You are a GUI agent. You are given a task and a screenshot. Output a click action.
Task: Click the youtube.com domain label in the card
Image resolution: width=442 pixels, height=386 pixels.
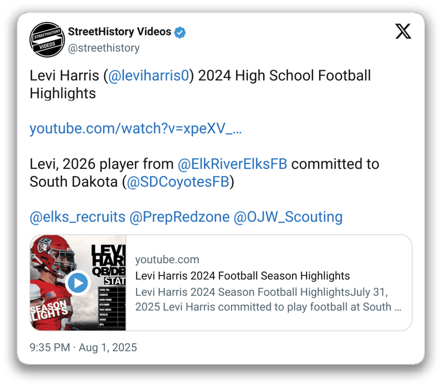point(167,260)
